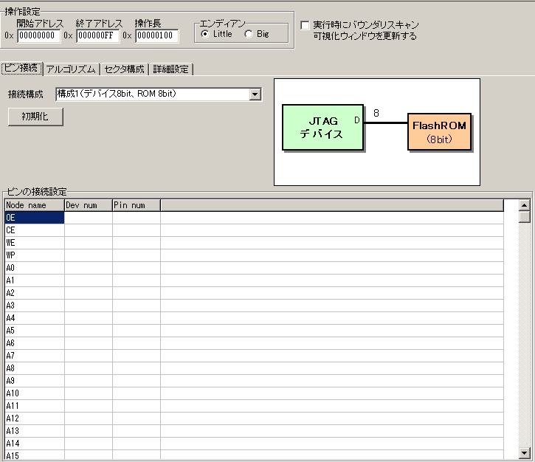Screen dimensions: 535x462
Task: Open the 詳細設定 tab
Action: pos(171,69)
